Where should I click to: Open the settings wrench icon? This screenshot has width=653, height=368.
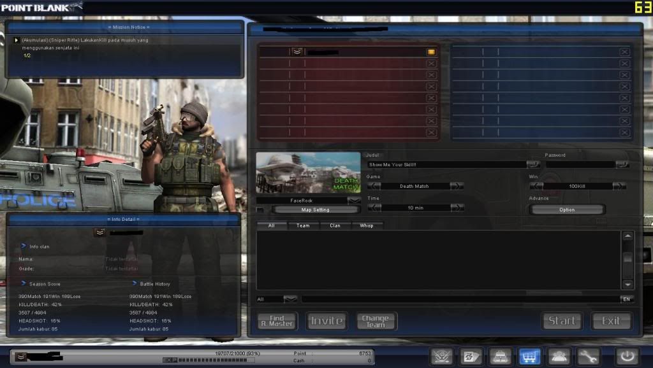tap(587, 357)
